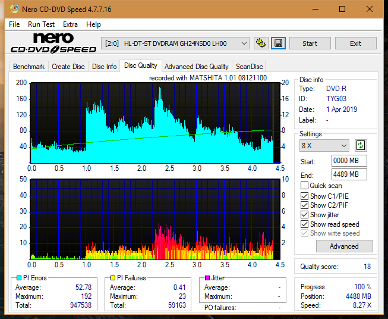
Task: Click the refresh speed settings icon
Action: (361, 145)
